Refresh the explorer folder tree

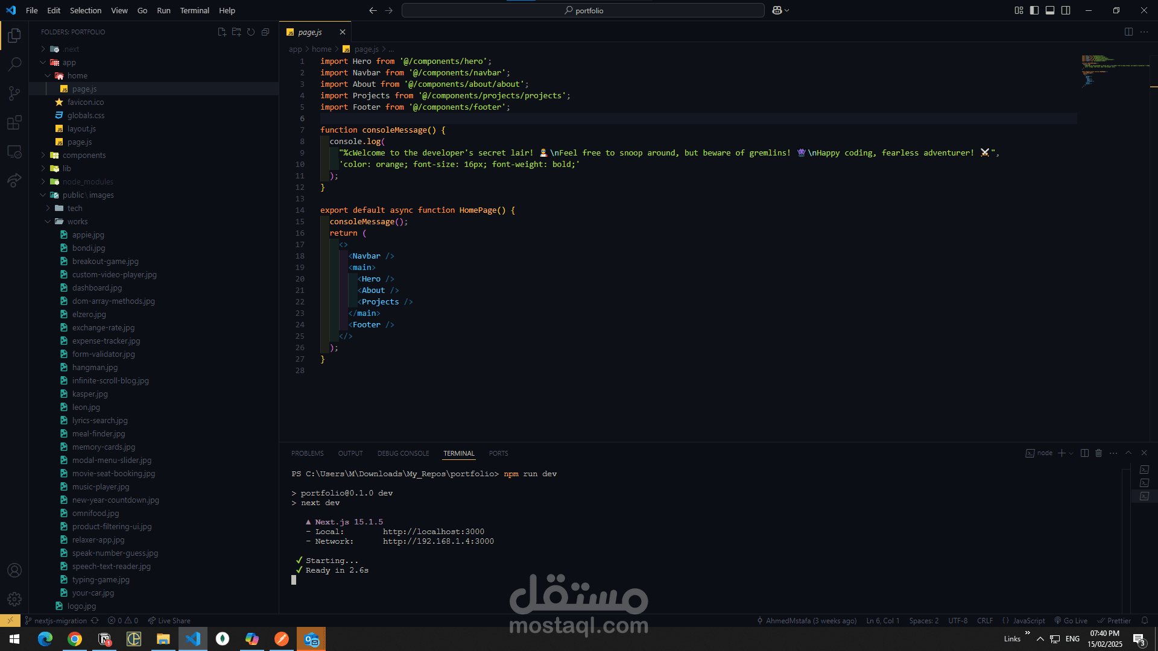(x=251, y=32)
